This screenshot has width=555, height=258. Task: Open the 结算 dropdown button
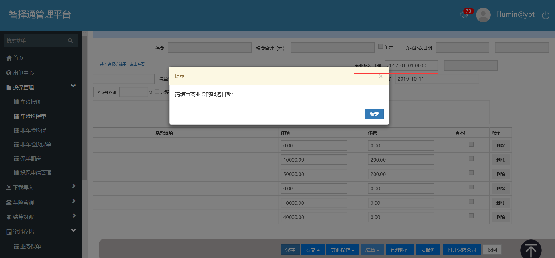pos(372,250)
